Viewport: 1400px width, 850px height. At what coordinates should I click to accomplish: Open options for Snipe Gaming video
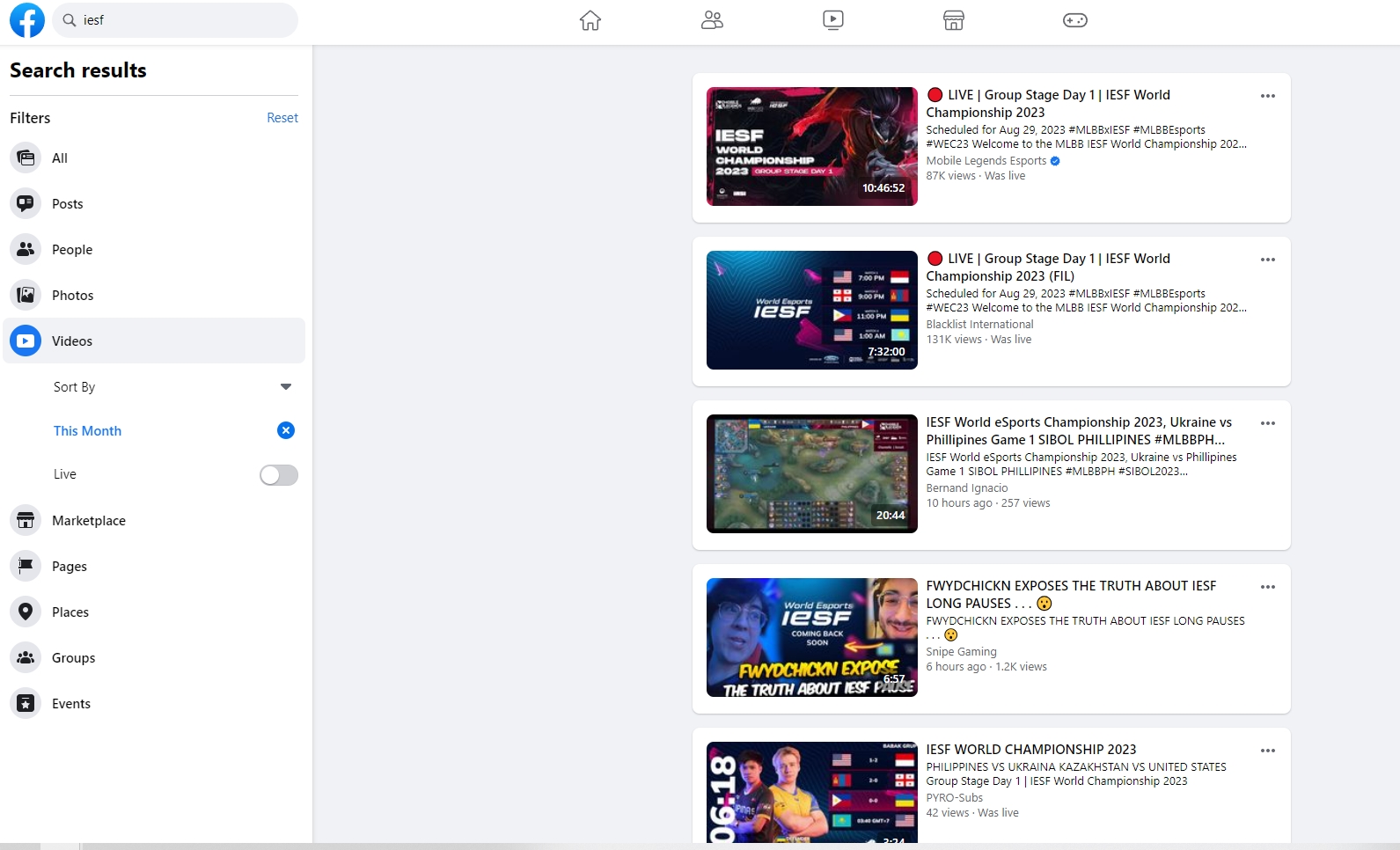pos(1268,587)
